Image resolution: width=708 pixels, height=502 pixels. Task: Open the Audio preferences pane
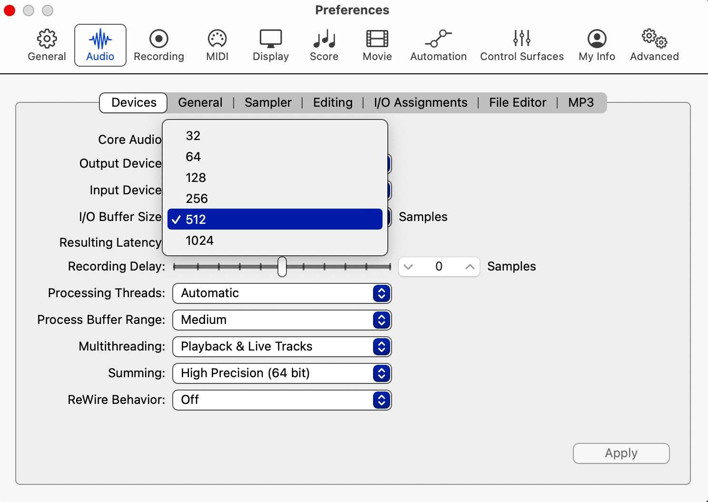click(x=100, y=45)
